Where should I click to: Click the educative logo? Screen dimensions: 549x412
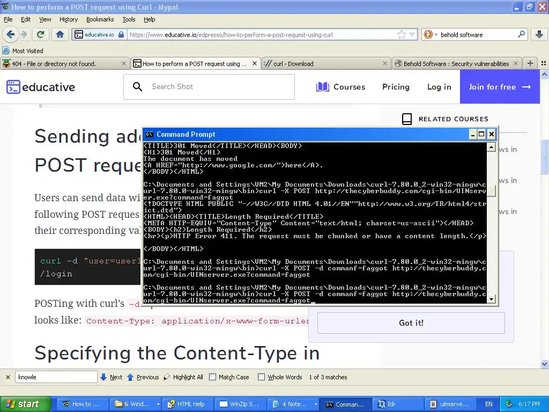pyautogui.click(x=41, y=87)
